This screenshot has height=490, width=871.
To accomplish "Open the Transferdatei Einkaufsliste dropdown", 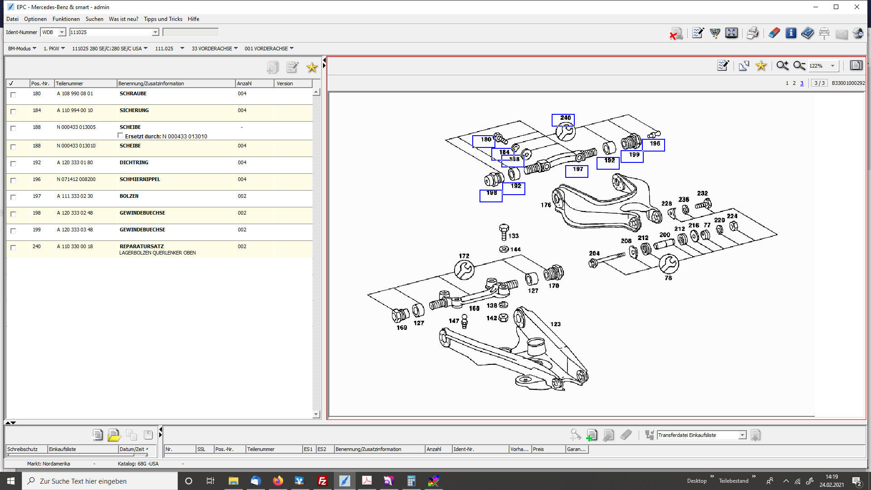I will (742, 435).
